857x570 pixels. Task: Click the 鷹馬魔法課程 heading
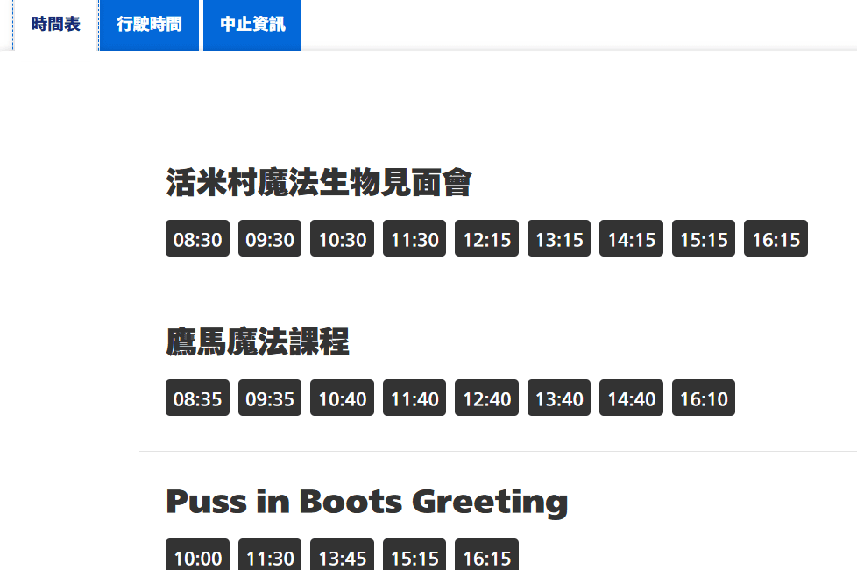coord(258,342)
